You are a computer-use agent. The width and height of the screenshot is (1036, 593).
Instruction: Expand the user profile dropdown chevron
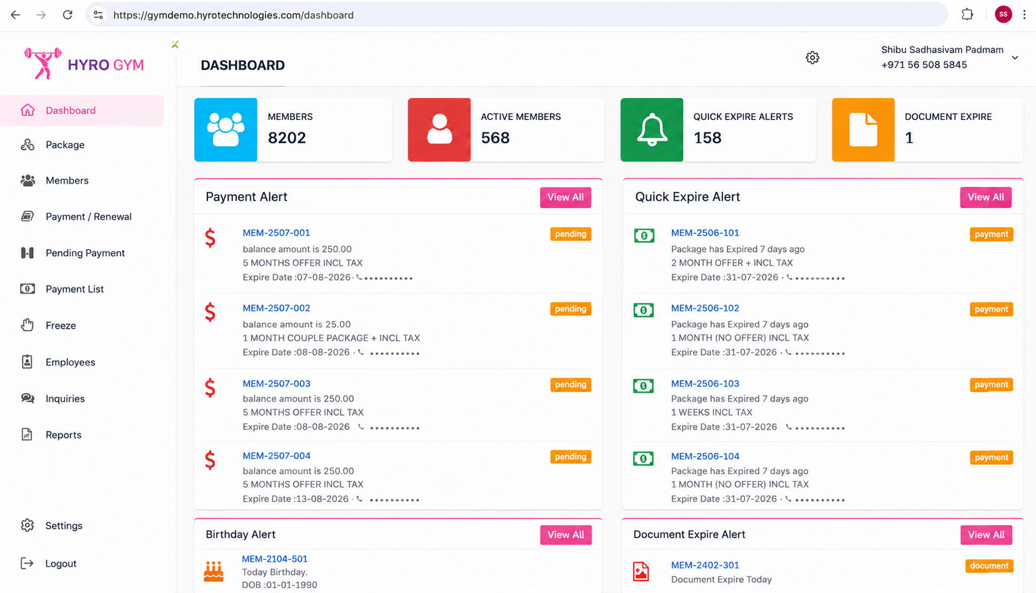click(x=1015, y=57)
